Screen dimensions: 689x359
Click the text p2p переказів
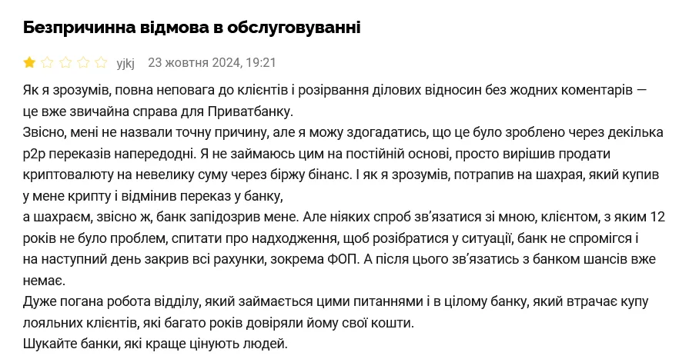coord(65,153)
